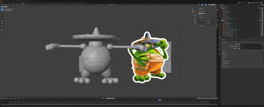Expand the Units panel
The width and height of the screenshot is (264, 107).
click(x=242, y=51)
